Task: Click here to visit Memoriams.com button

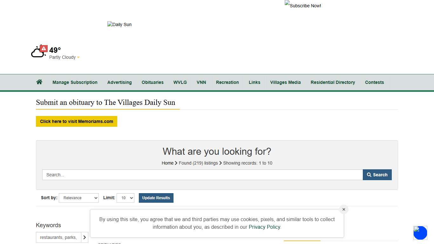Action: (77, 121)
